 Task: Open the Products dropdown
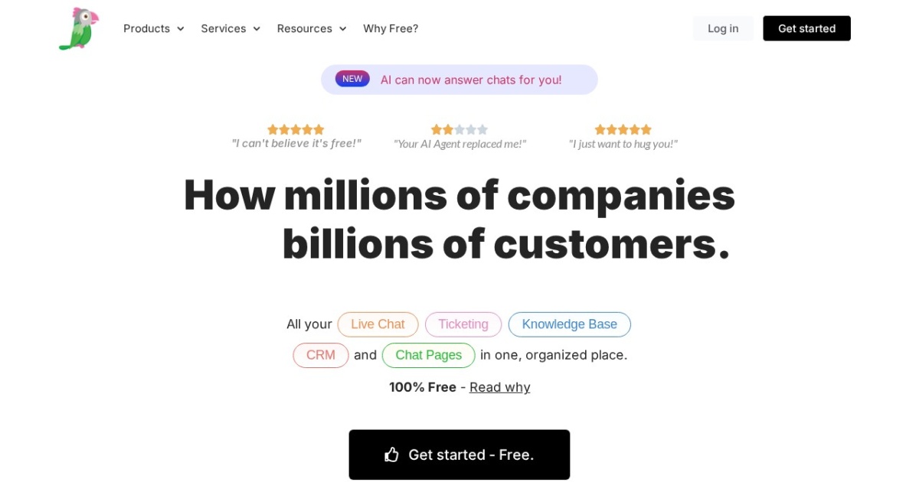click(x=152, y=28)
